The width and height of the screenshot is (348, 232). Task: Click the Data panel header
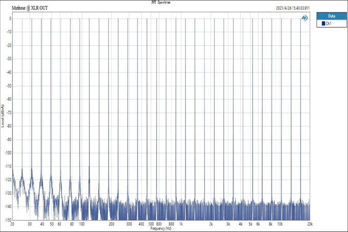point(331,16)
